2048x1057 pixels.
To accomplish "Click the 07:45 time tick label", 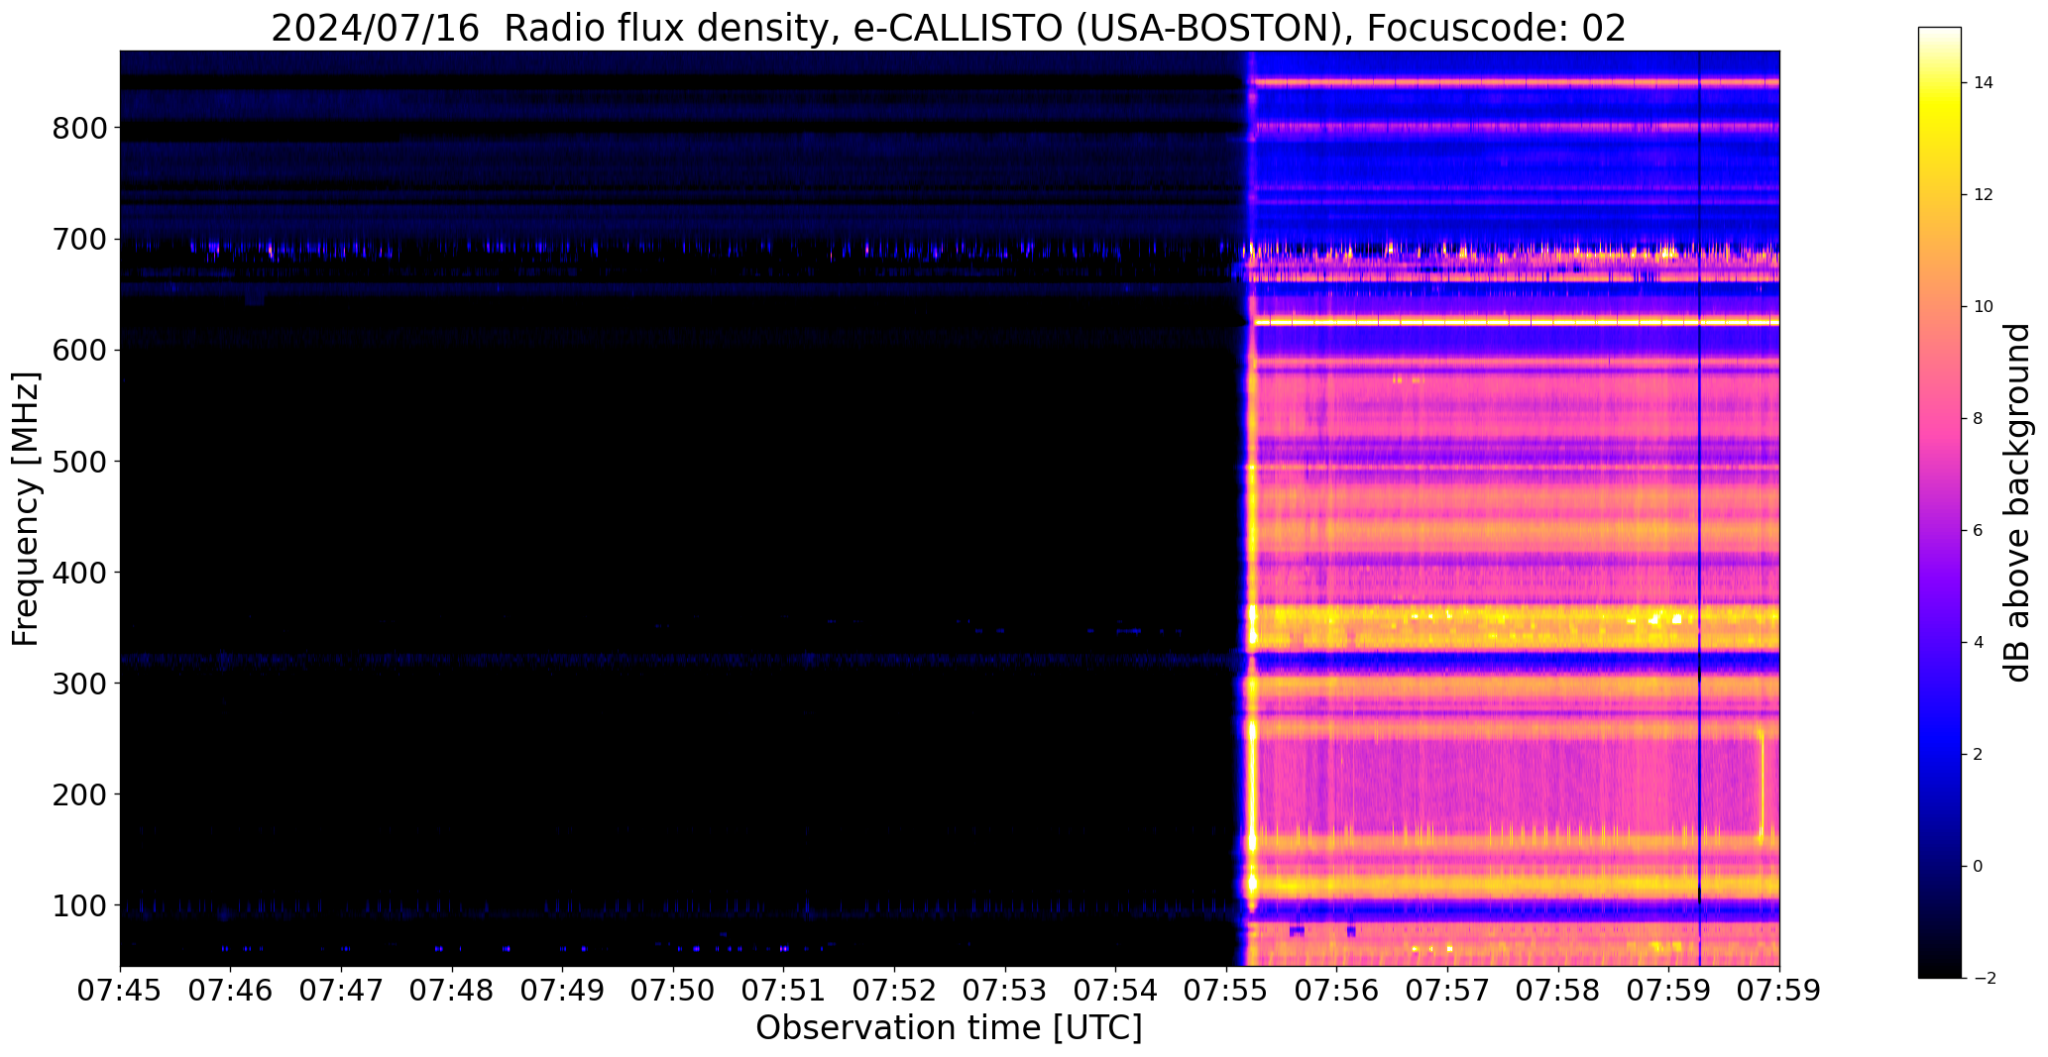I will 120,992.
